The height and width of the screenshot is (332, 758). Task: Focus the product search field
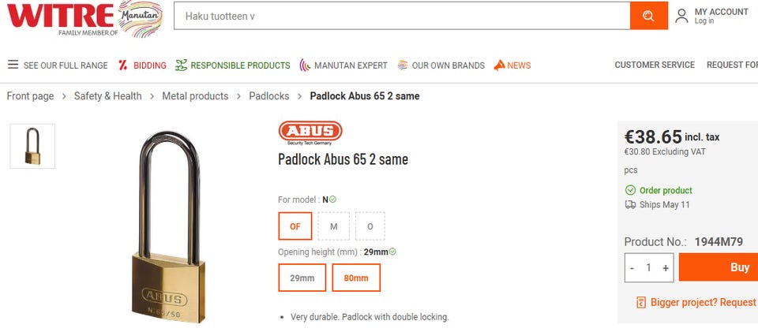[402, 16]
